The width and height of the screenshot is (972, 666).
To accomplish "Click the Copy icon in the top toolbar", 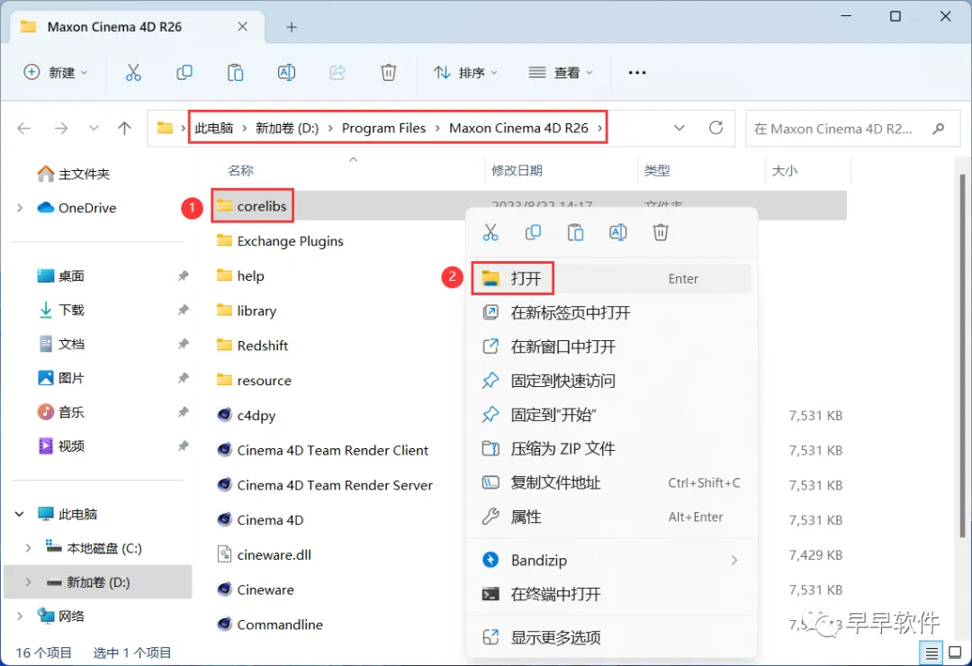I will click(x=184, y=73).
